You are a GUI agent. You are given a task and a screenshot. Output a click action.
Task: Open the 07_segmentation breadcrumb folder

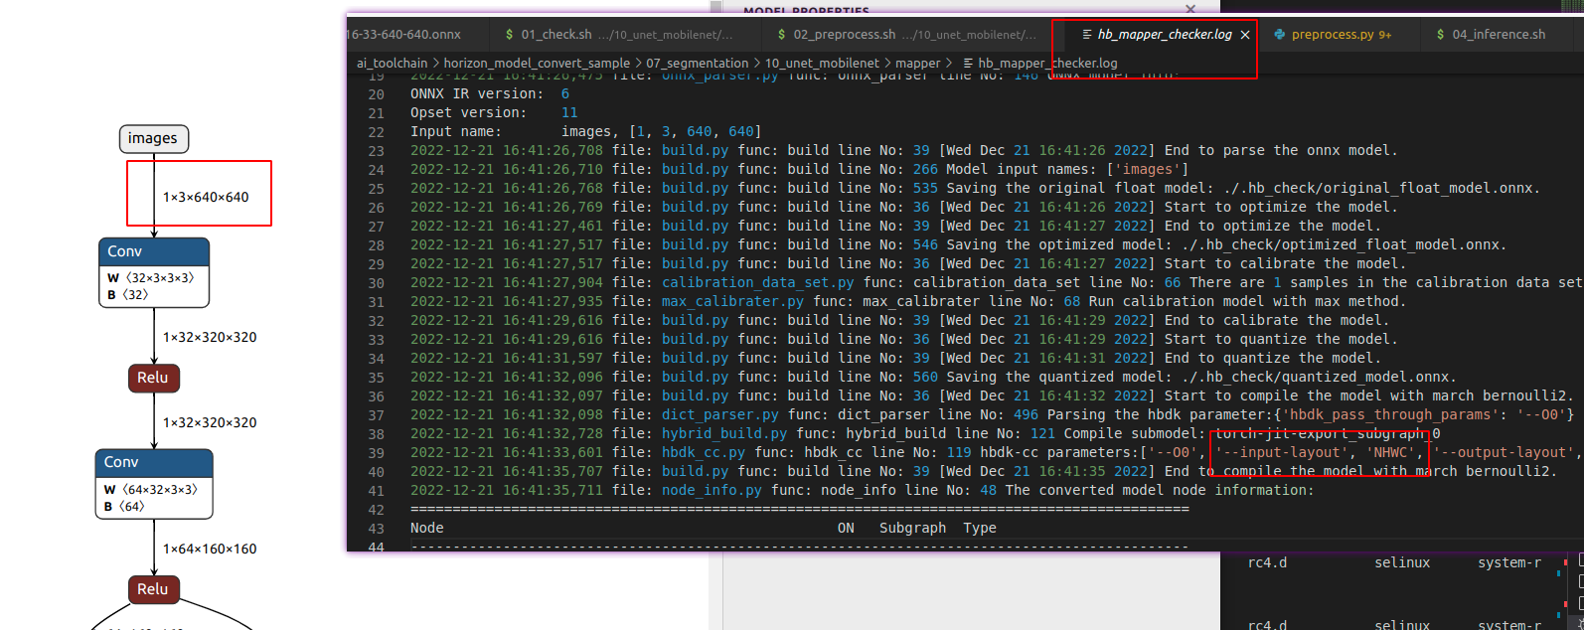tap(697, 63)
